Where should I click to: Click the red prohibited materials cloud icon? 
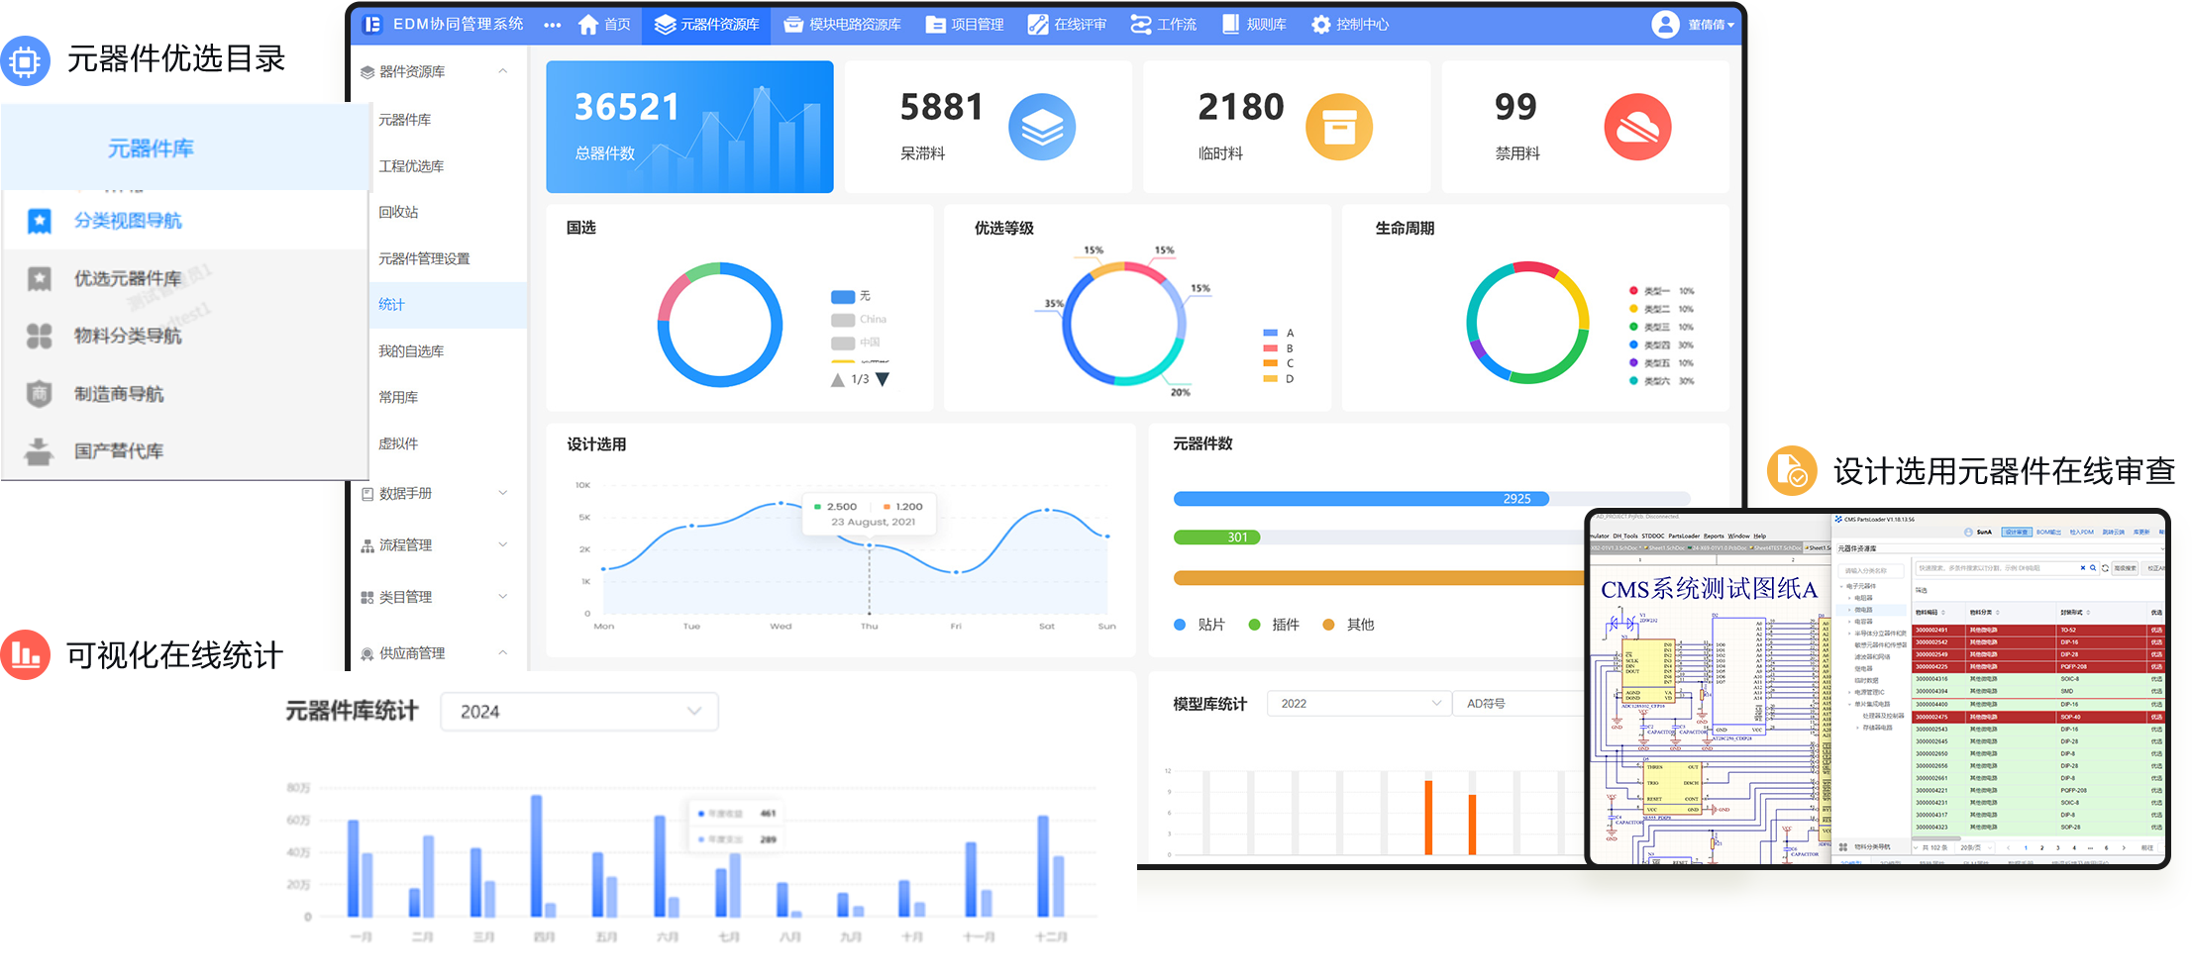point(1636,127)
